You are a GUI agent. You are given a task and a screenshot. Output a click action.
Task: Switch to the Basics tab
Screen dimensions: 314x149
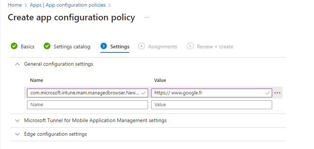27,46
